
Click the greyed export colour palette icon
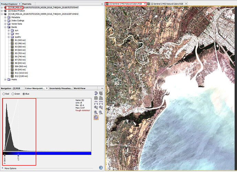[x=101, y=98]
